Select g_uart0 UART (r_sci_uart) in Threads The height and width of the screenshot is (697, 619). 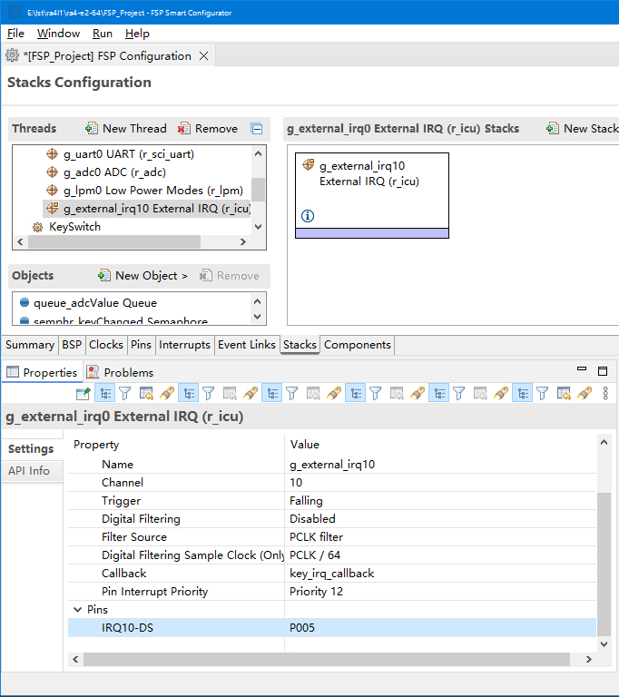[x=129, y=153]
